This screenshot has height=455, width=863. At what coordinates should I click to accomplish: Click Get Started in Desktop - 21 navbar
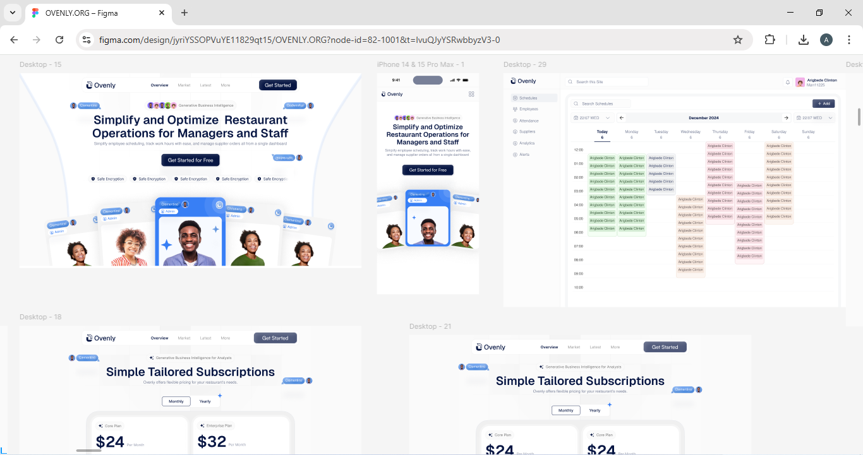click(x=665, y=347)
